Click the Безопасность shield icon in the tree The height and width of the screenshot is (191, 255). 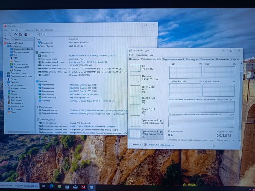[9, 103]
